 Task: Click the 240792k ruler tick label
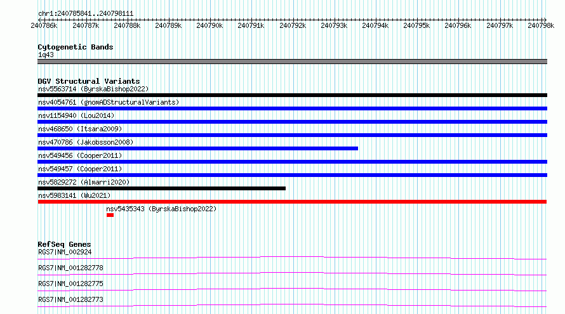pyautogui.click(x=293, y=25)
